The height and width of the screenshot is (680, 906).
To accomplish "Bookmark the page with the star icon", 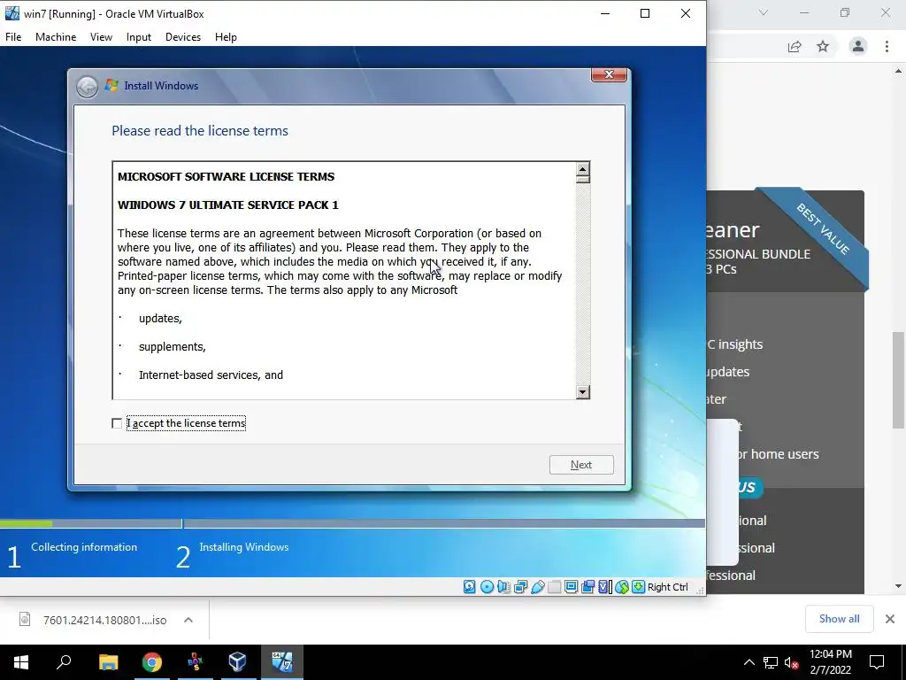I will [823, 46].
